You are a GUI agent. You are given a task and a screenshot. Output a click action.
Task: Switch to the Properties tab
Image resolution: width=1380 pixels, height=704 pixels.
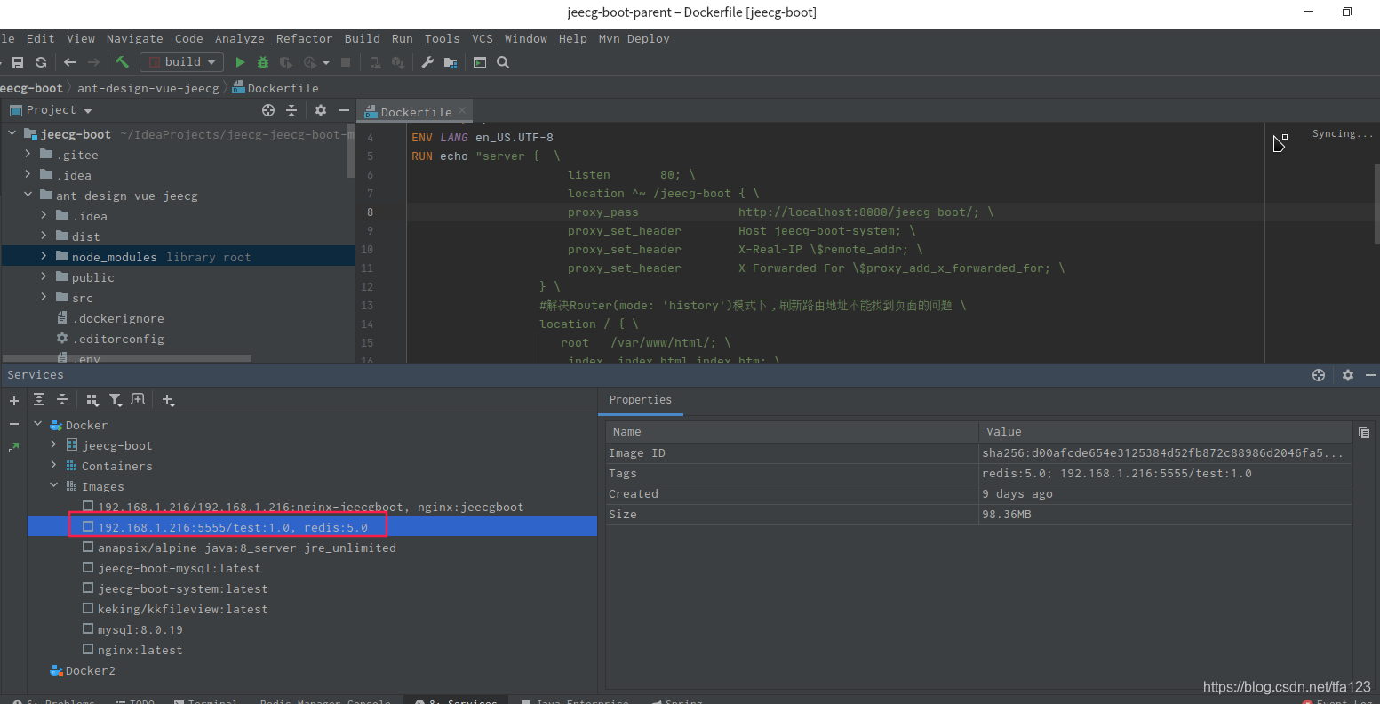point(641,400)
